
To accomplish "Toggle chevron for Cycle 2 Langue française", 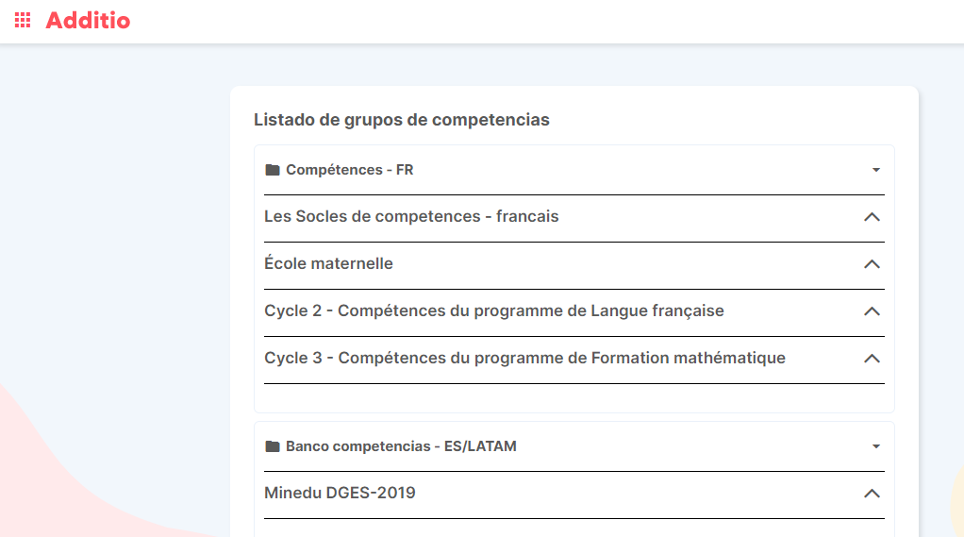I will [872, 311].
